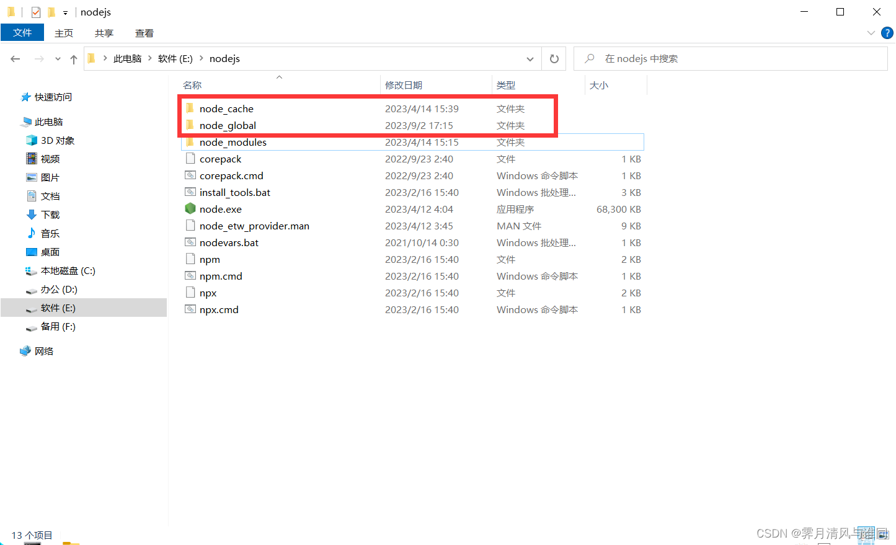Navigate forward arrow button

(38, 59)
